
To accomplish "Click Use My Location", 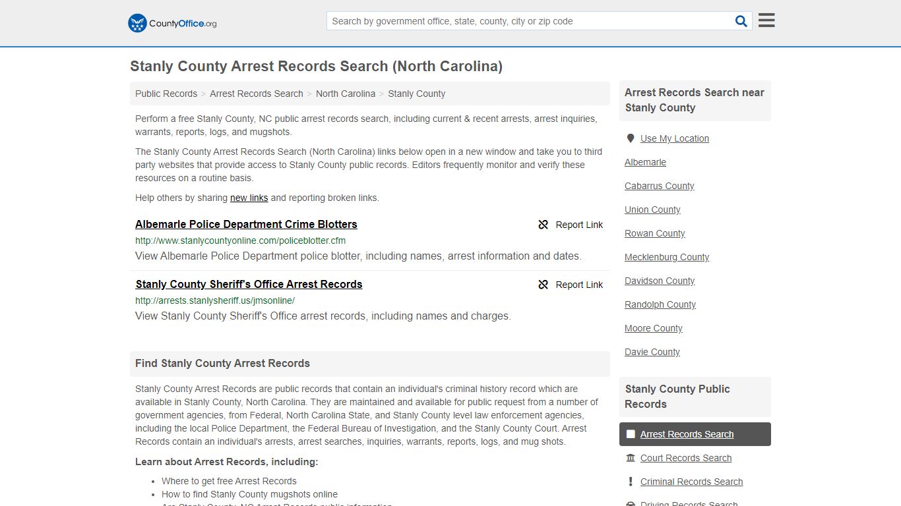I will pyautogui.click(x=674, y=138).
